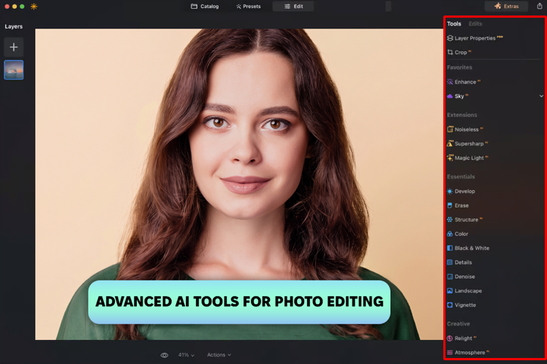
Task: Open the 41% zoom level dropdown
Action: tap(186, 355)
